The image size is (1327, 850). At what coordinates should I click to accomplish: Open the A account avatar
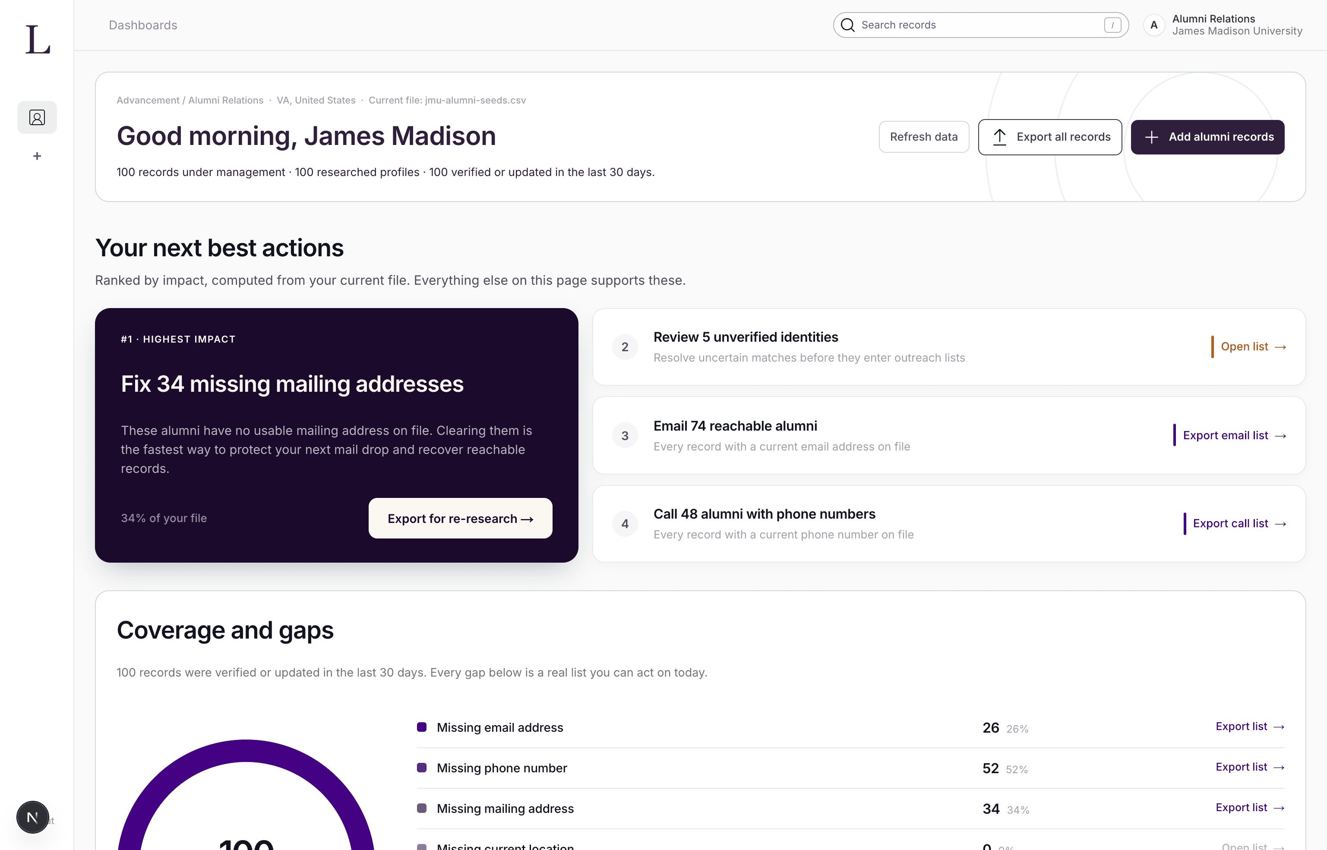tap(1153, 25)
